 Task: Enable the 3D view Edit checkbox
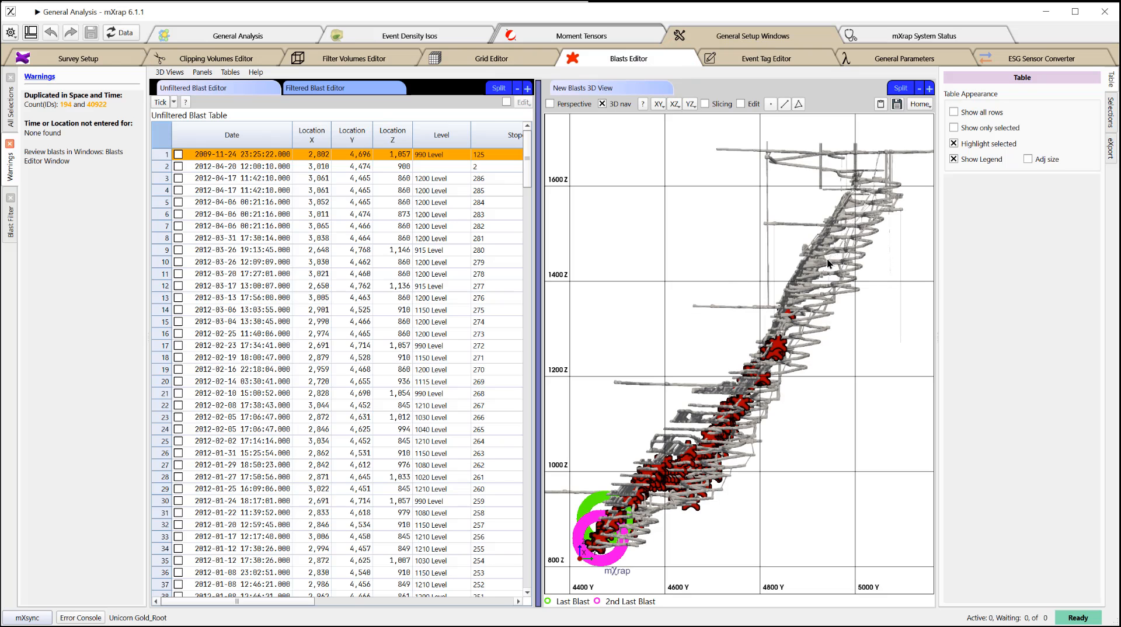point(741,104)
